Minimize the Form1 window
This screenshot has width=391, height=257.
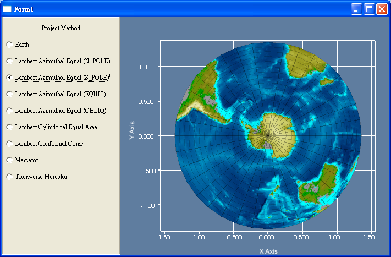point(356,9)
